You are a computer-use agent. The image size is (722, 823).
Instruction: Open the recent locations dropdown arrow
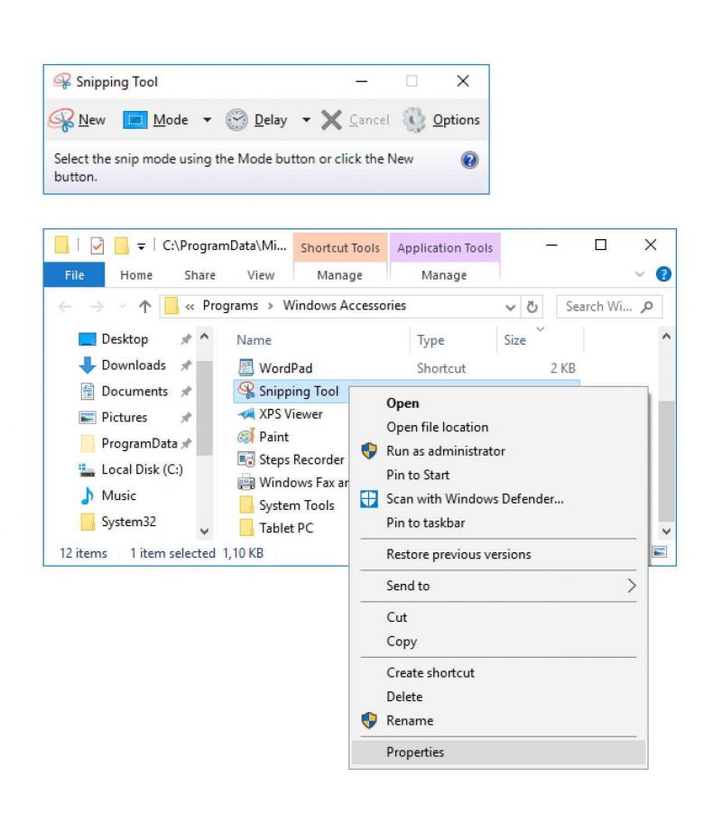(x=123, y=306)
